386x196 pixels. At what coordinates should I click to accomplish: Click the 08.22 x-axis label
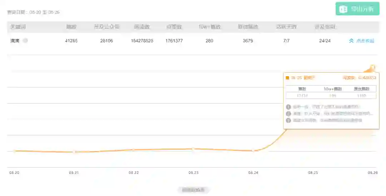pyautogui.click(x=134, y=173)
